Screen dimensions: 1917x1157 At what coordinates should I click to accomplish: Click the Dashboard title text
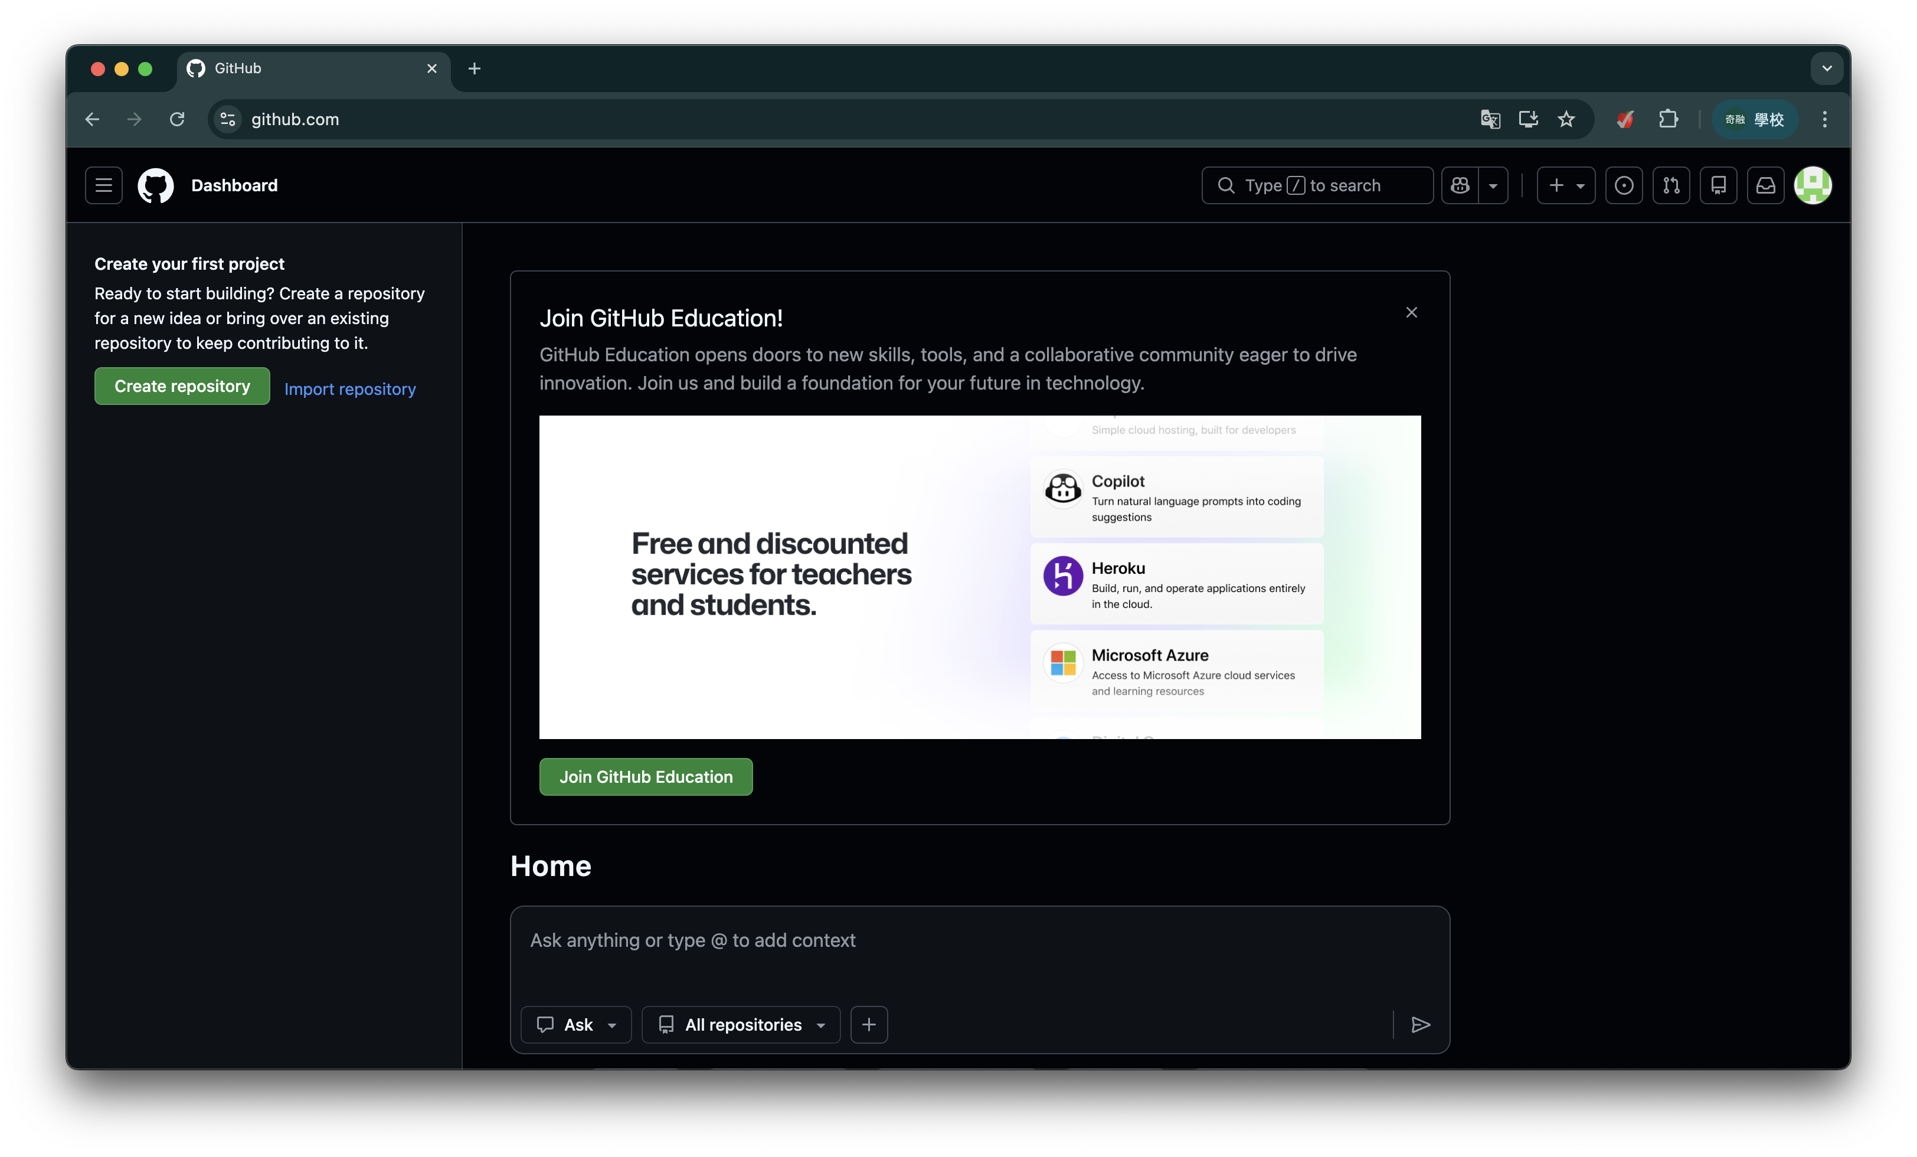234,185
